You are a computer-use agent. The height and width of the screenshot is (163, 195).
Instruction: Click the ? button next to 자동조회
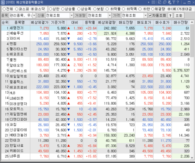170,15
